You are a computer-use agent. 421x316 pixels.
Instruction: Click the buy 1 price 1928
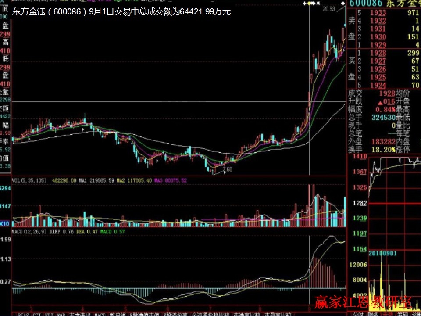click(x=378, y=53)
